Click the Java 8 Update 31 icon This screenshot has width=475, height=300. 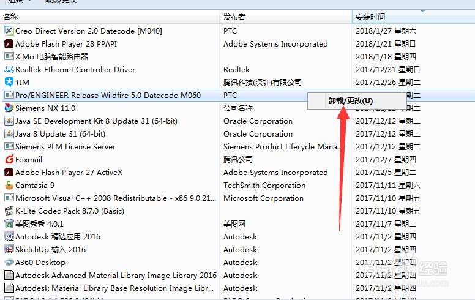(x=9, y=133)
